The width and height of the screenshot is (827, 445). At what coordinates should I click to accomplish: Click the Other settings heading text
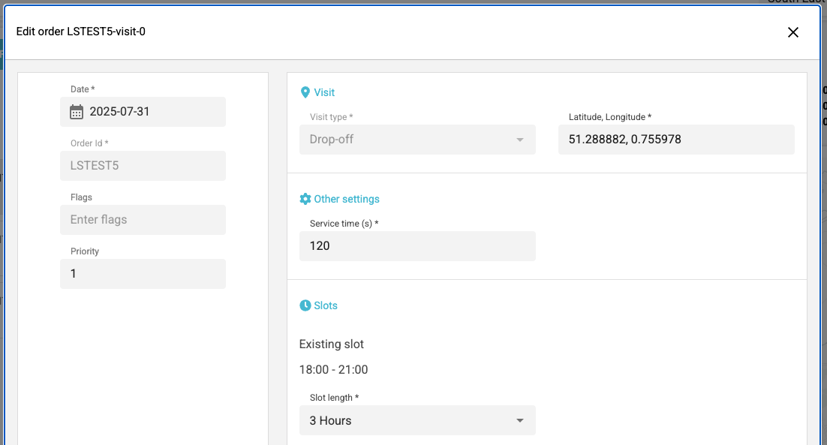(x=347, y=199)
